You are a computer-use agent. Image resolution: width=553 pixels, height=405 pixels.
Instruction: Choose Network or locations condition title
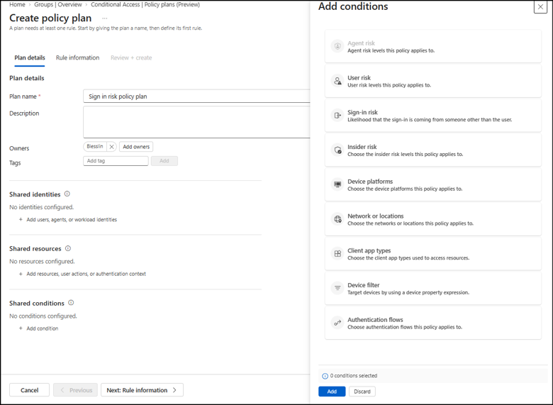(x=376, y=216)
